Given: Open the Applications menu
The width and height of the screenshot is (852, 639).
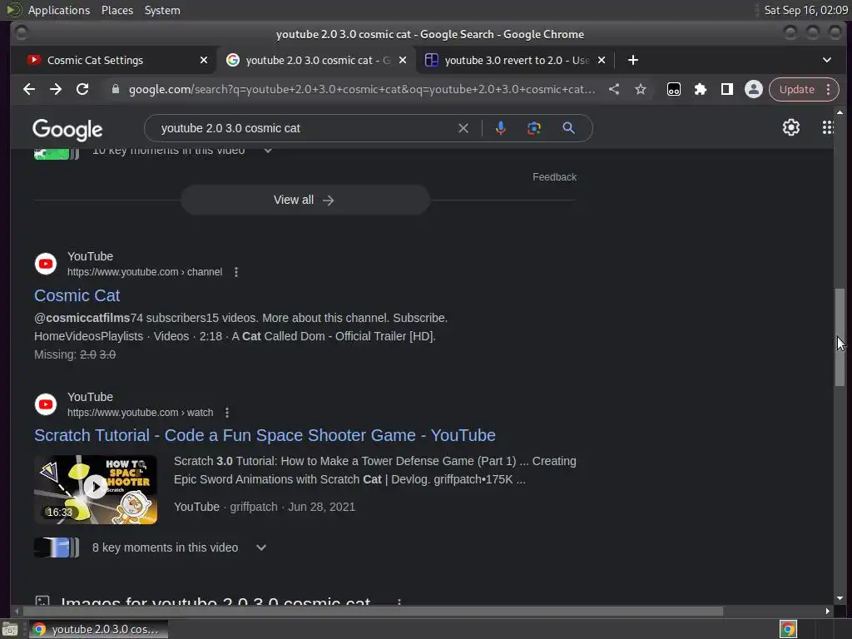Looking at the screenshot, I should [x=59, y=10].
